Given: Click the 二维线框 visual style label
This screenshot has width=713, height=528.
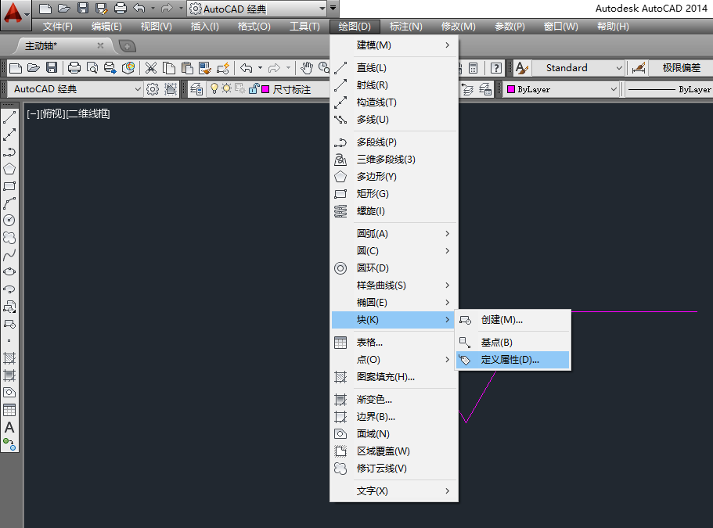Looking at the screenshot, I should click(x=88, y=114).
